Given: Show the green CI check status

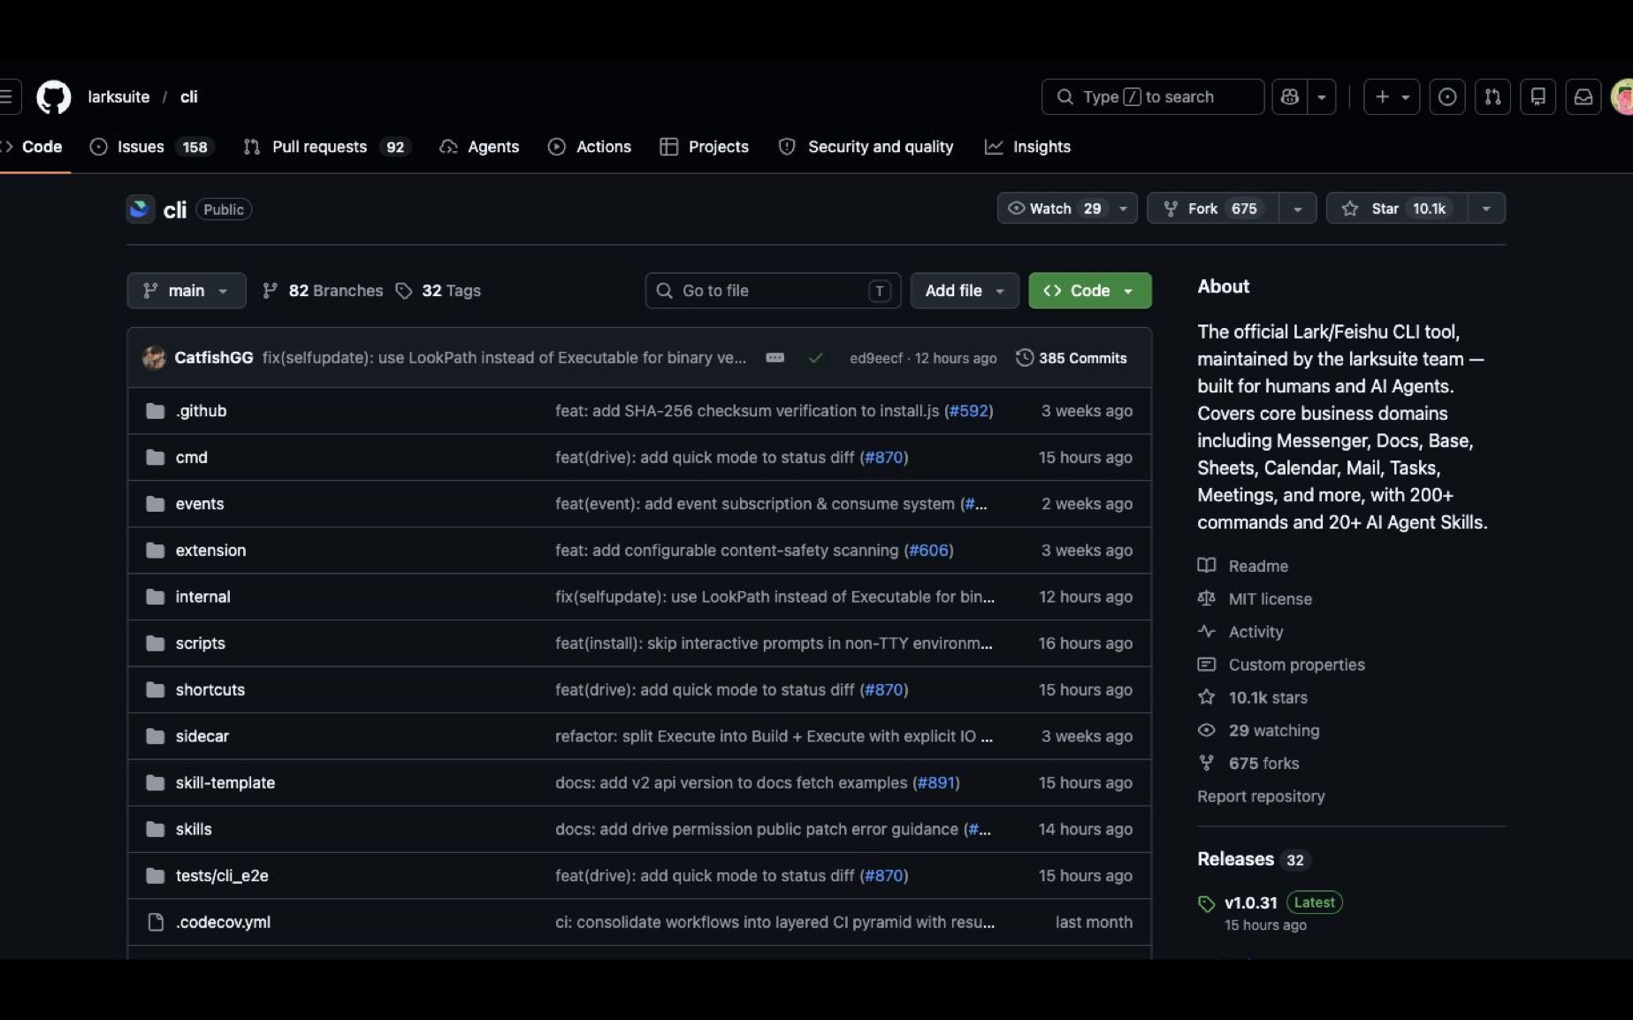Looking at the screenshot, I should tap(815, 358).
